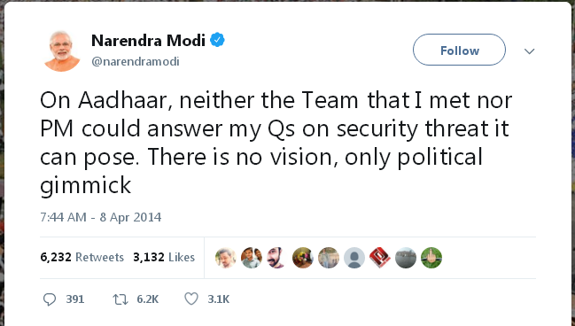Viewport: 575px width, 326px height.
Task: Open Narendra Modi's profile picture
Action: pos(62,51)
